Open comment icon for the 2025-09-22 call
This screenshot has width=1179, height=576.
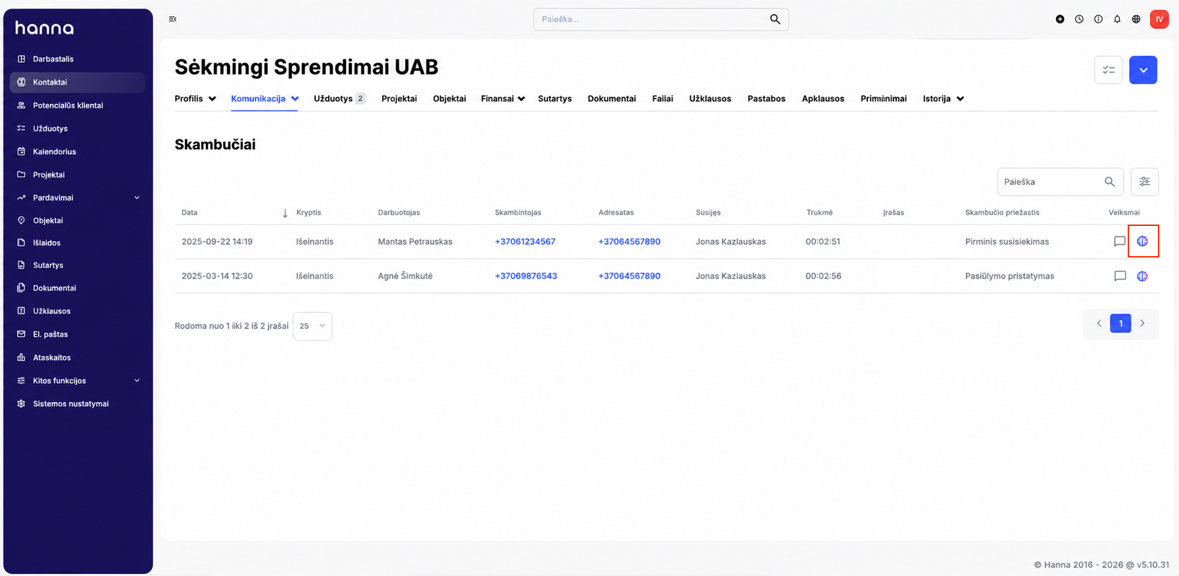coord(1120,242)
